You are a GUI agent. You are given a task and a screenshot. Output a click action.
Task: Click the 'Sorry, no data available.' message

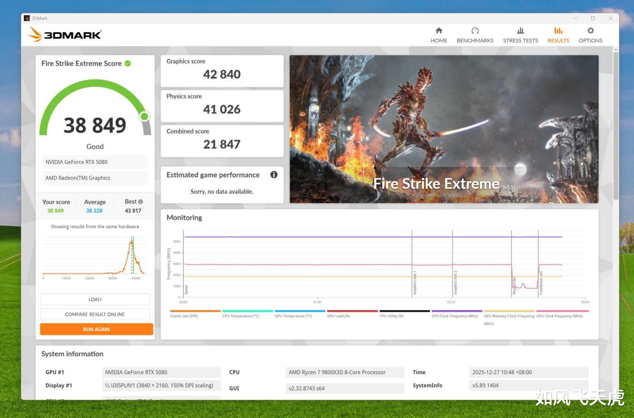point(222,192)
